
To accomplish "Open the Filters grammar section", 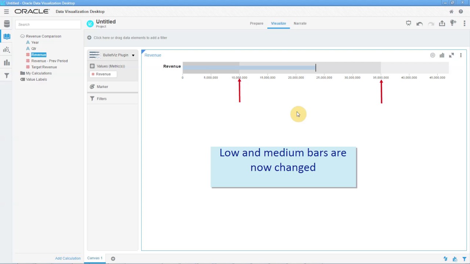I will [113, 99].
